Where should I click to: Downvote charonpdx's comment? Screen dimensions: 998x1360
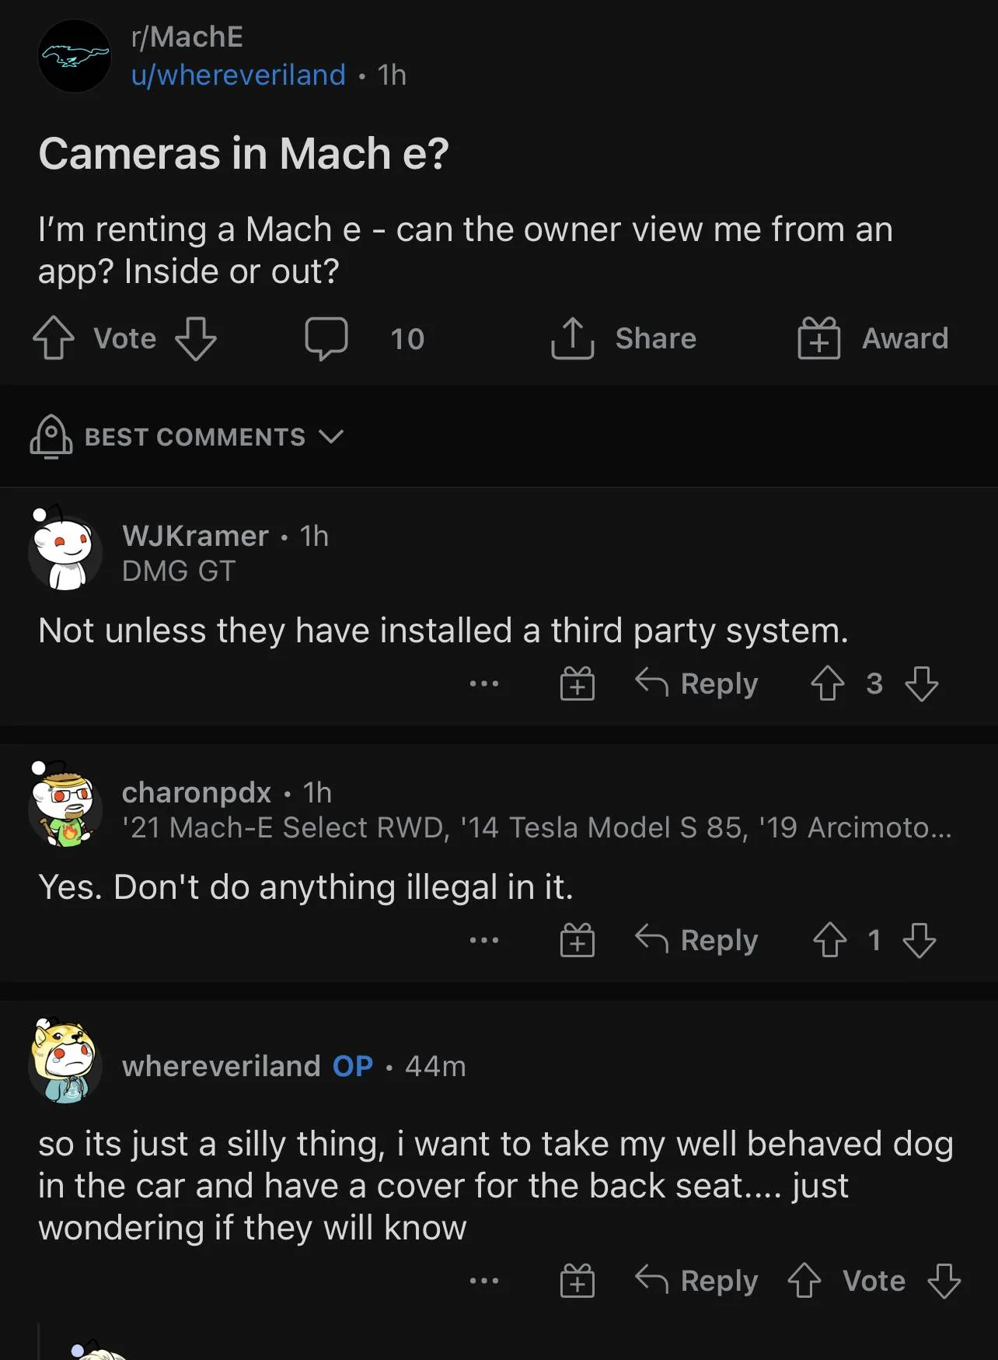tap(919, 940)
